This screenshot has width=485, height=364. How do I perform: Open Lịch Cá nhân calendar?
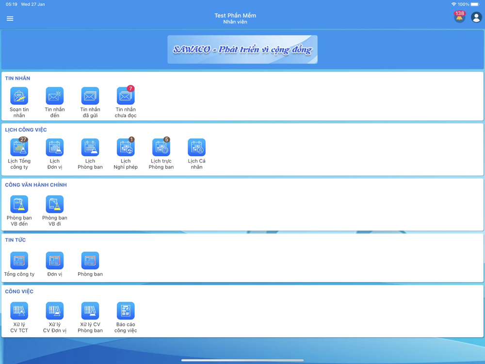(x=197, y=148)
